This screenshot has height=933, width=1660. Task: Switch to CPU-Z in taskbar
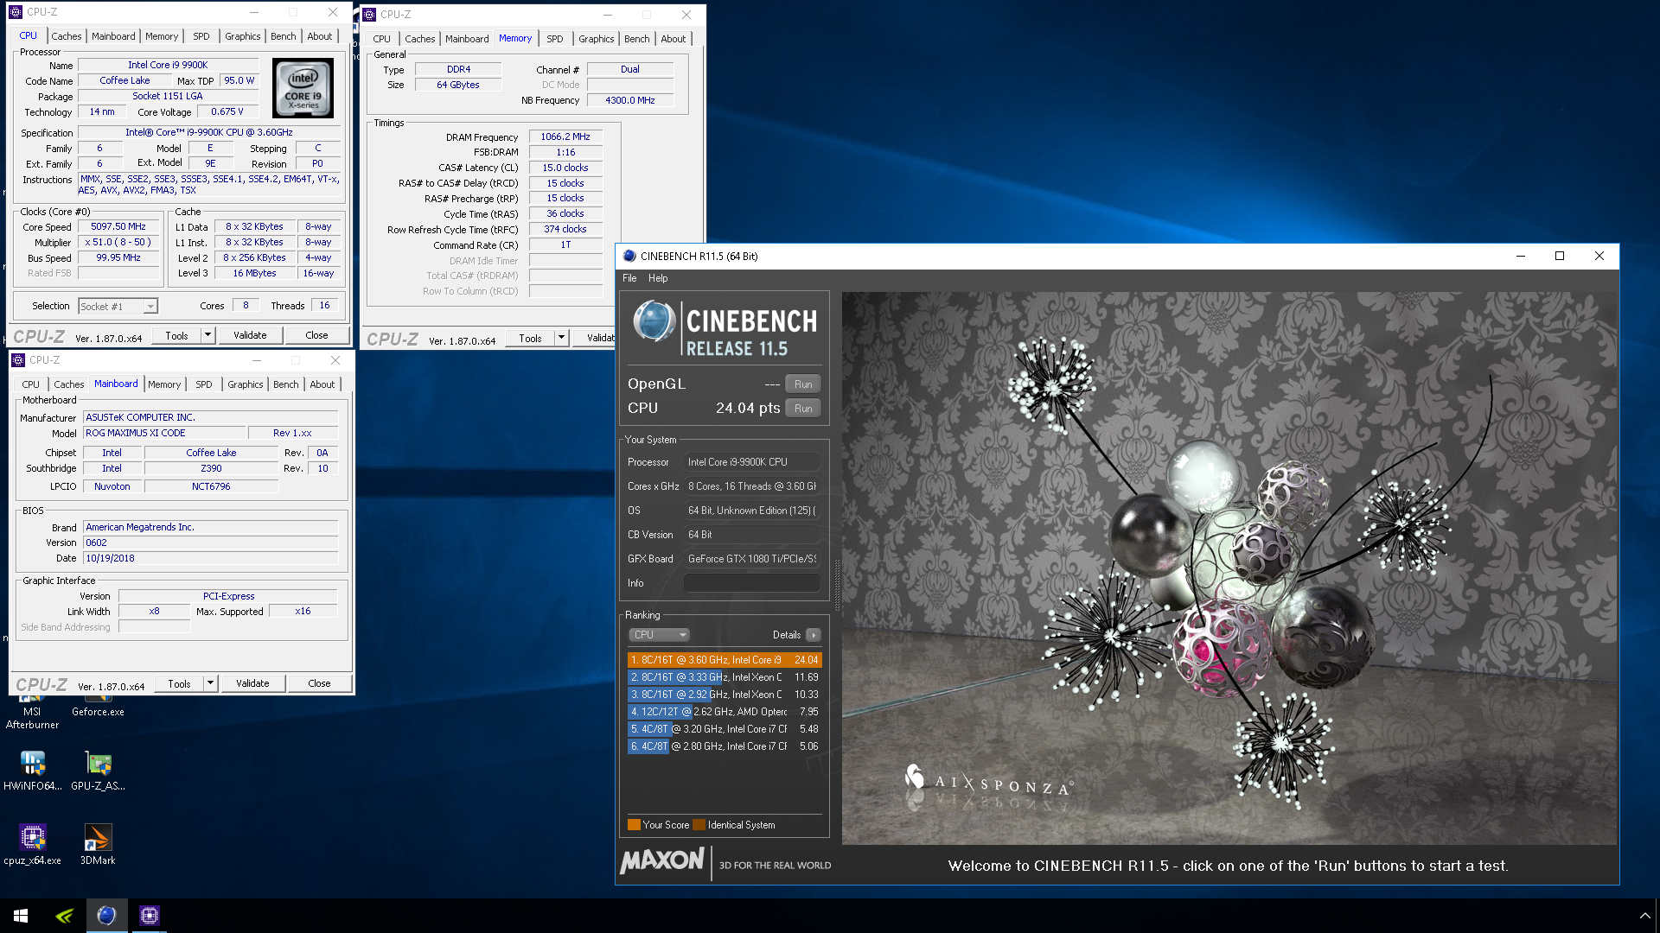[149, 916]
